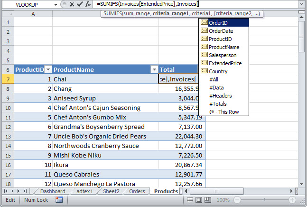Click the macro recording icon in status bar
The width and height of the screenshot is (307, 207).
click(59, 200)
